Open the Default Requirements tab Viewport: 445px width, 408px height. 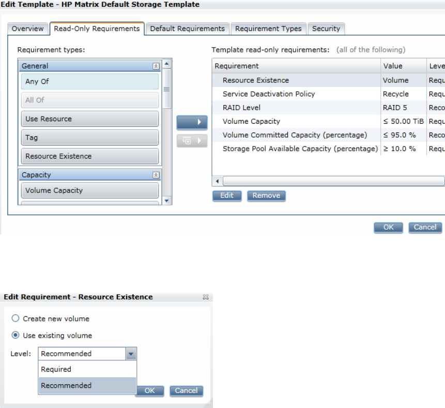point(187,28)
